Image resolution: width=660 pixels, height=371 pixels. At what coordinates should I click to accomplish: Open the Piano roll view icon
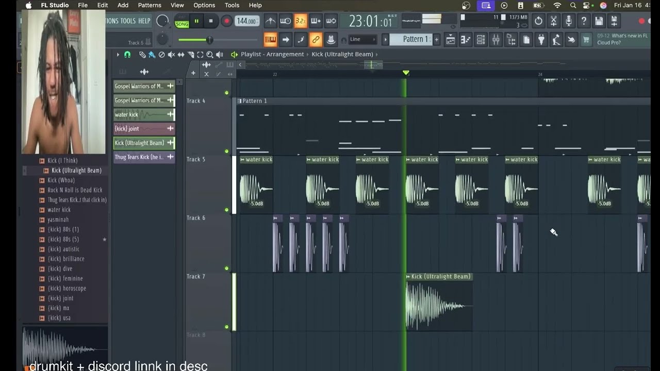pyautogui.click(x=466, y=40)
